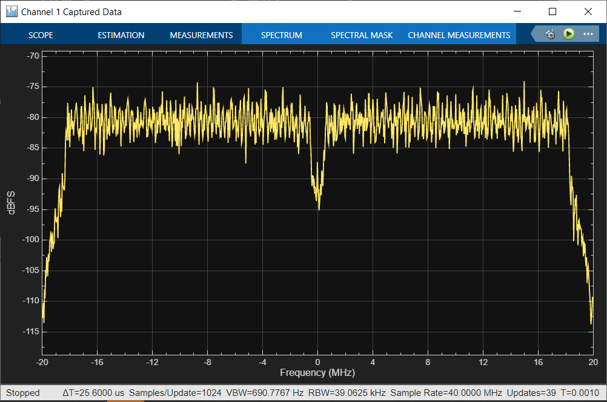Click the Sample Rate readout in status bar

coord(445,393)
